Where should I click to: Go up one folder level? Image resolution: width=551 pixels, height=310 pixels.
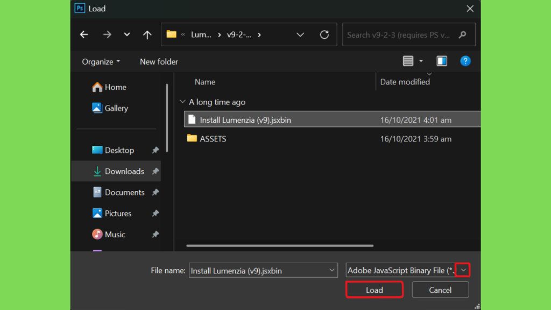(x=147, y=34)
